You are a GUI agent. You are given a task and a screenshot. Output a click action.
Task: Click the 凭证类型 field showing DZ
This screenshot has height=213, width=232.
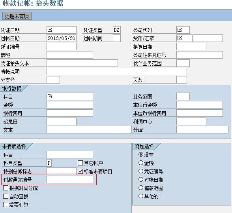(117, 30)
